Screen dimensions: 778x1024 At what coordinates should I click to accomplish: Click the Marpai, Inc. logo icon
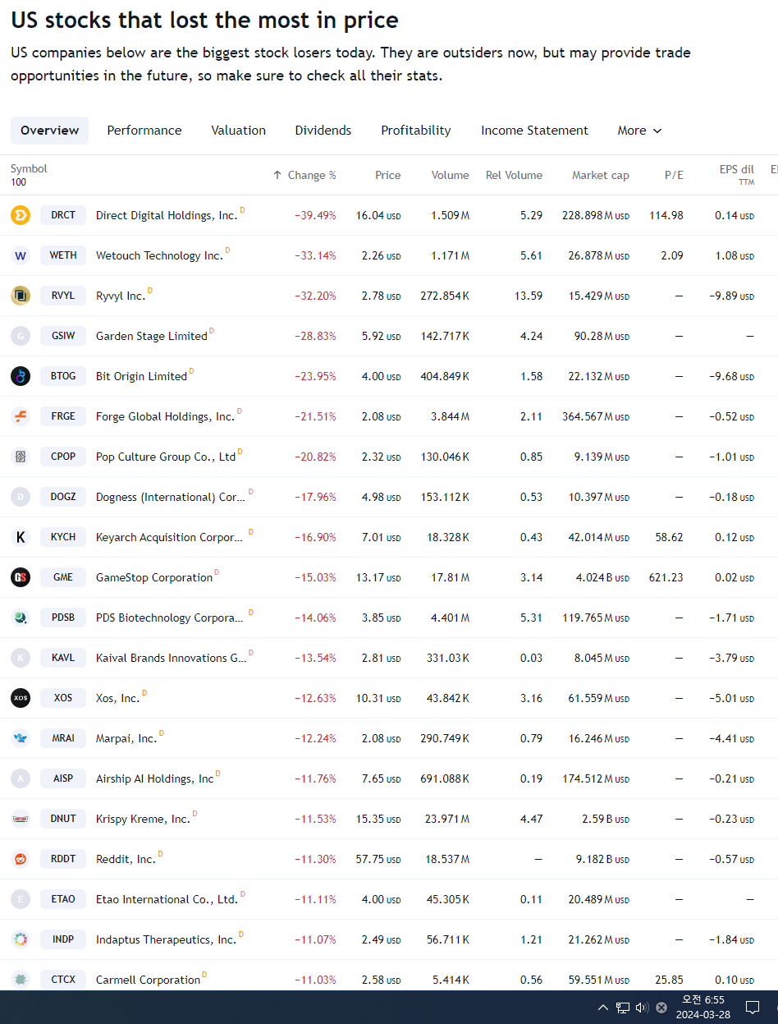(x=21, y=738)
